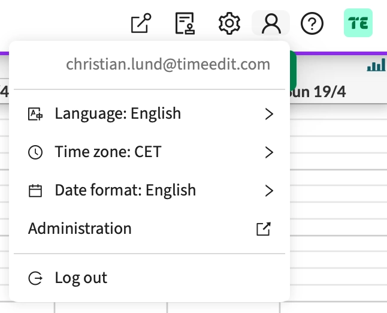This screenshot has width=387, height=313.
Task: Click the green TE logo badge
Action: pyautogui.click(x=358, y=24)
